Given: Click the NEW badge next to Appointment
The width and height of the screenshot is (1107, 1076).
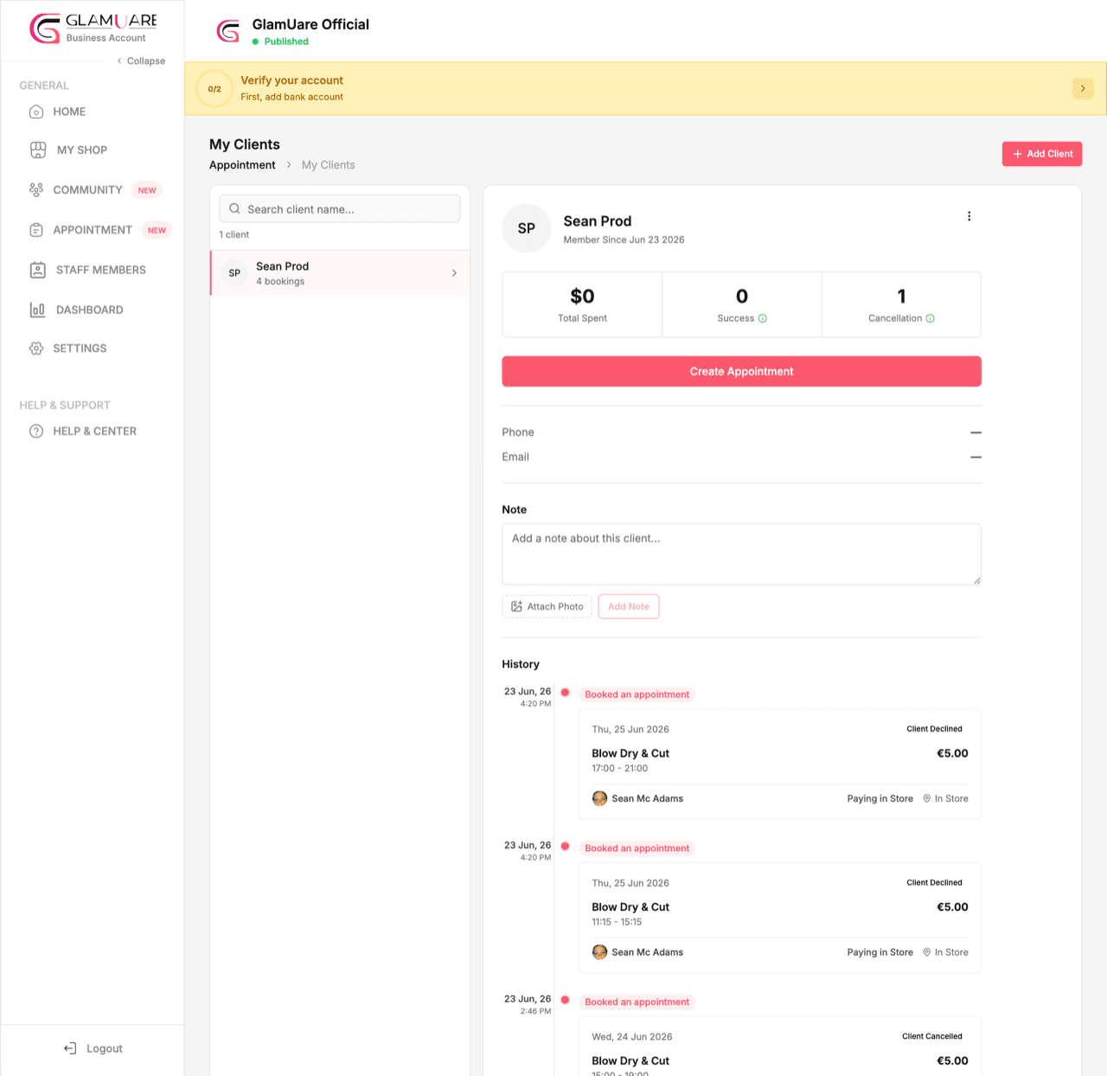Looking at the screenshot, I should [x=157, y=230].
